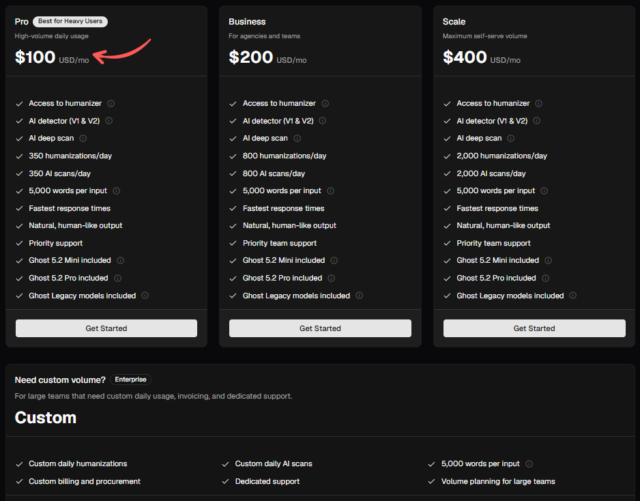640x501 pixels.
Task: Click info icon beside Custom 5,000 words per input
Action: [529, 464]
